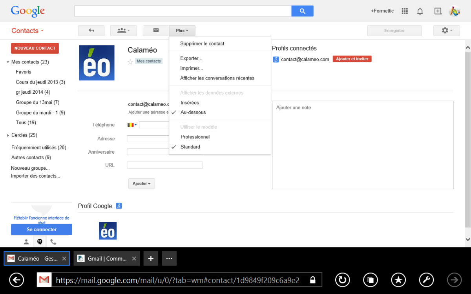
Task: Click the Ajouter et inviter button
Action: [352, 59]
